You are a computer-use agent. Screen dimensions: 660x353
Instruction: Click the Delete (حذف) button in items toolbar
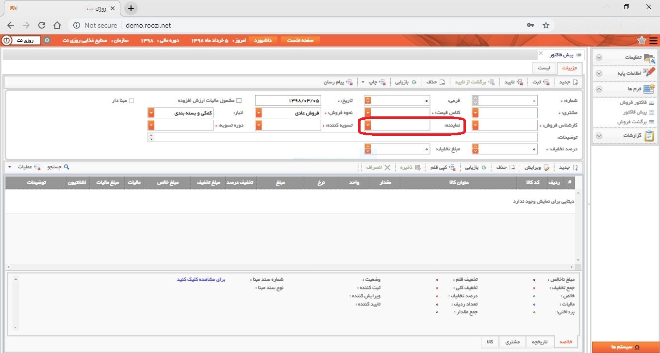click(x=505, y=167)
